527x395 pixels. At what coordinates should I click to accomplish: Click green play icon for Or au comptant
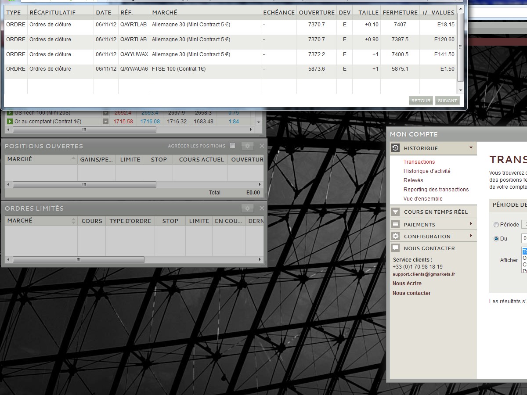pyautogui.click(x=10, y=122)
